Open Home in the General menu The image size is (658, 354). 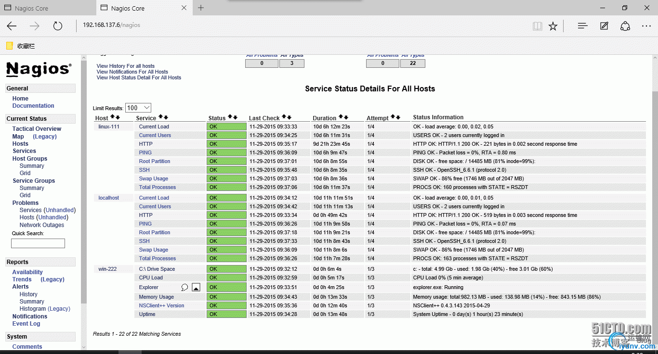pos(20,99)
